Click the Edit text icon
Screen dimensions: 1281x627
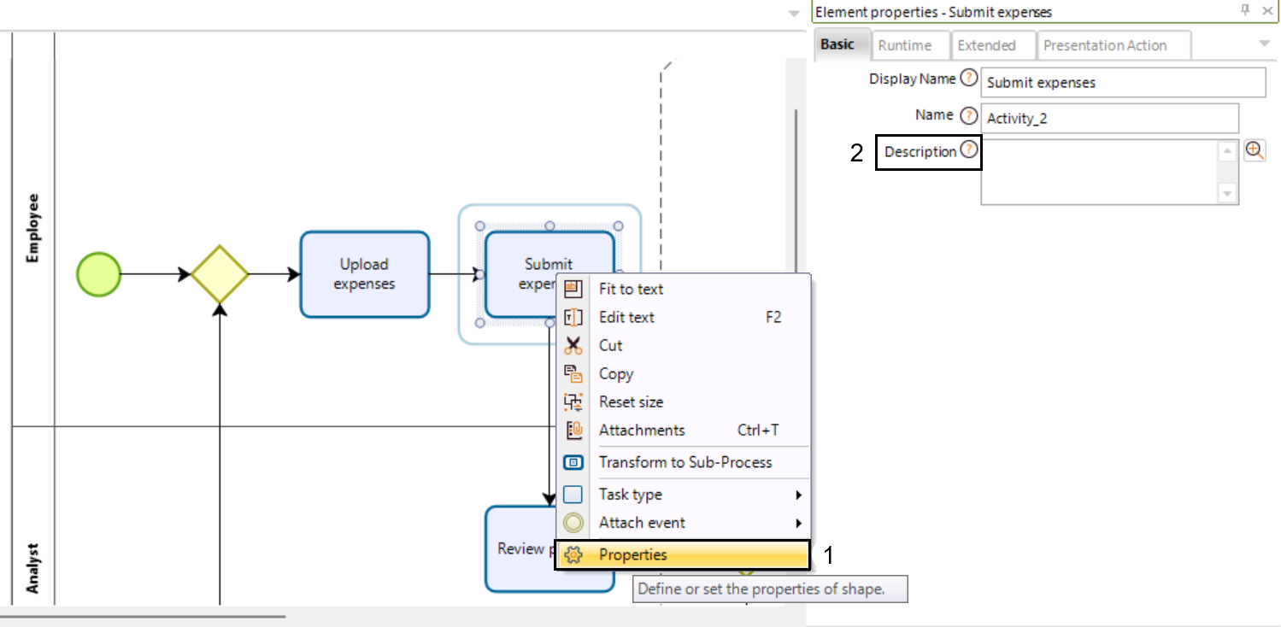[573, 317]
